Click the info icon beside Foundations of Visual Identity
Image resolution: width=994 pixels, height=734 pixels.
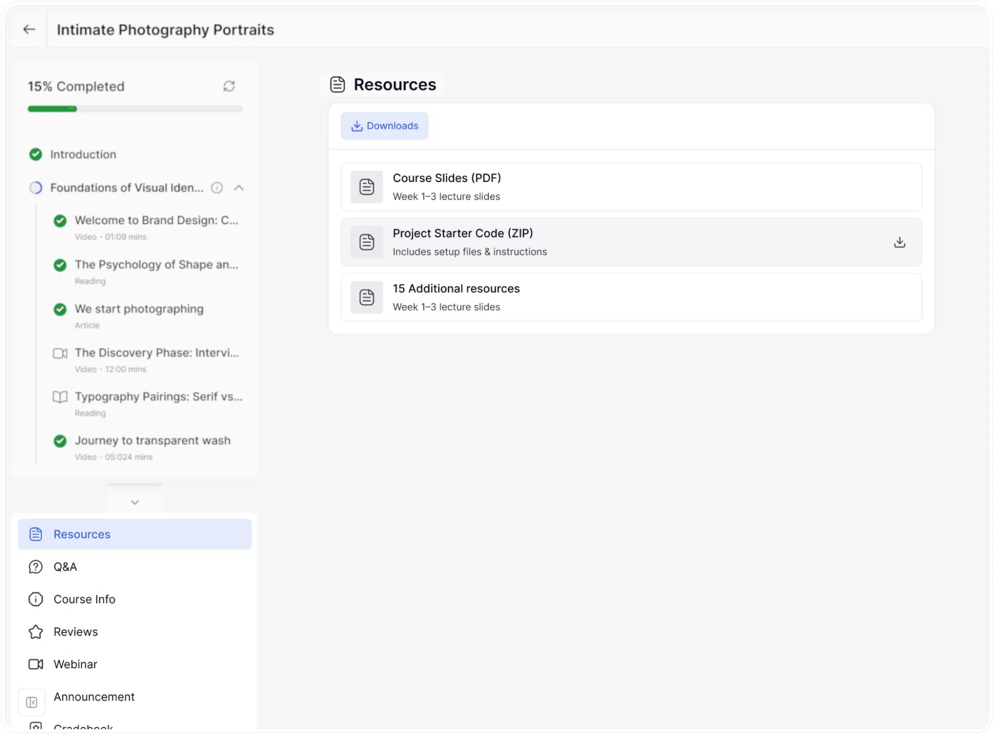(x=217, y=188)
